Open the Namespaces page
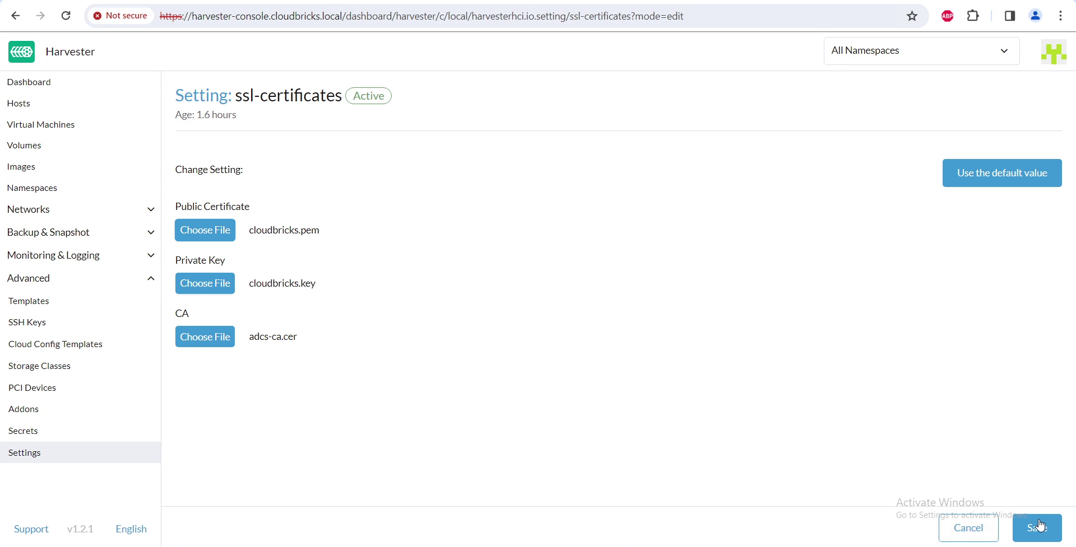The width and height of the screenshot is (1076, 547). click(x=32, y=188)
